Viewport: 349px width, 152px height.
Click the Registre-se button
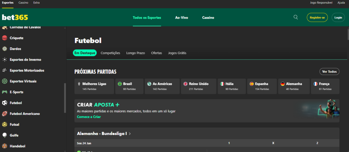317,17
